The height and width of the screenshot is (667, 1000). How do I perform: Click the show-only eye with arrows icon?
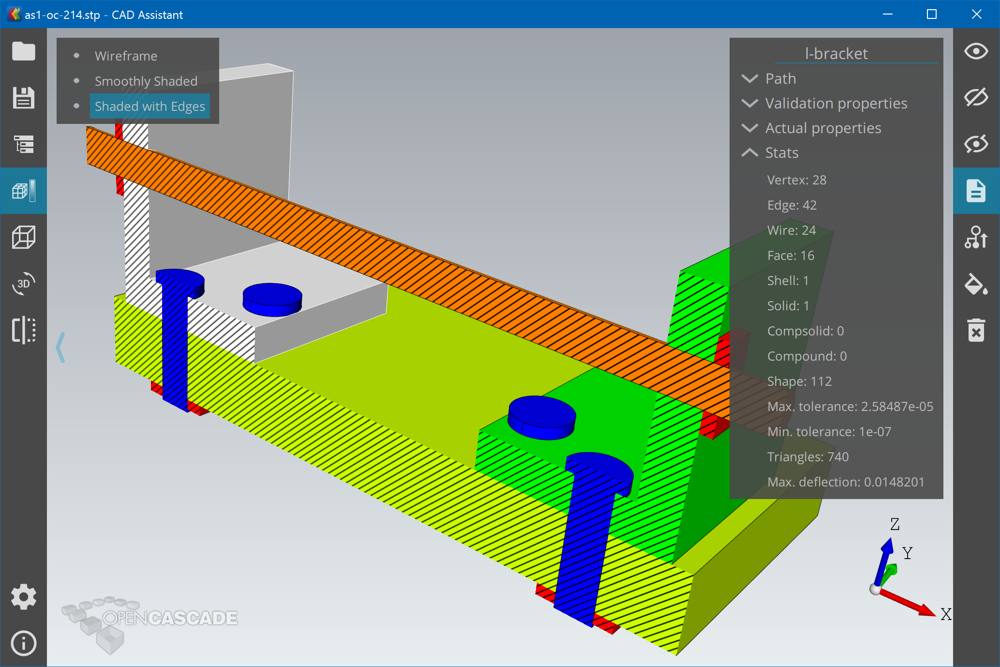pos(976,144)
